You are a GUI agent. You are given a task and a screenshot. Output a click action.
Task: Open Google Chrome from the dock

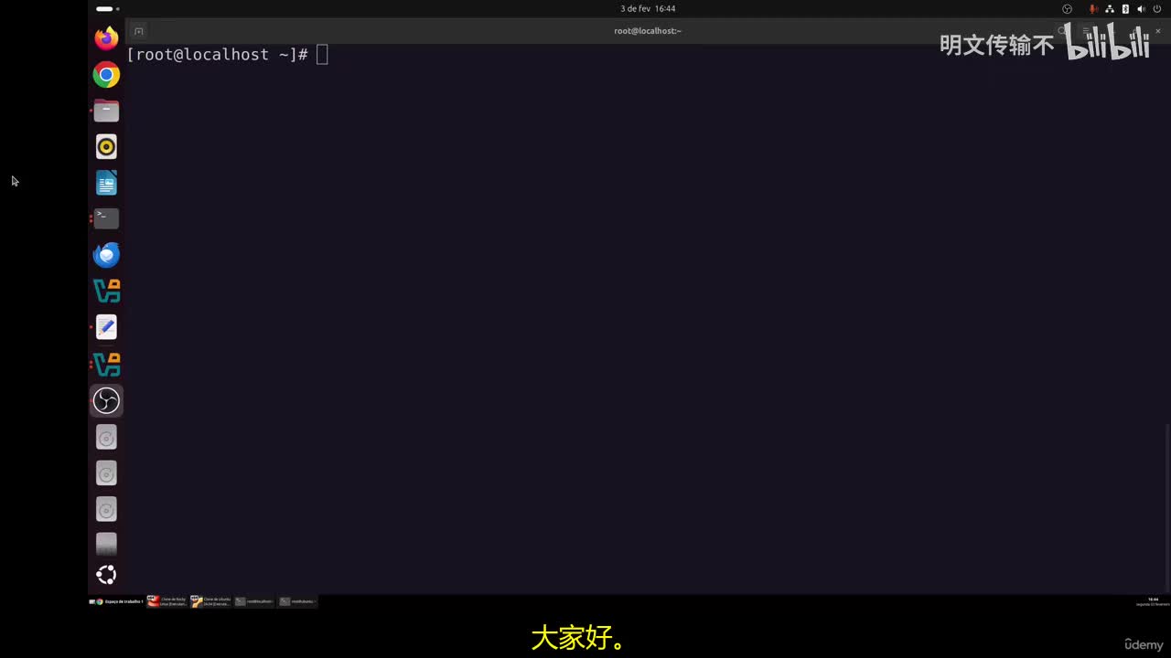pyautogui.click(x=106, y=75)
